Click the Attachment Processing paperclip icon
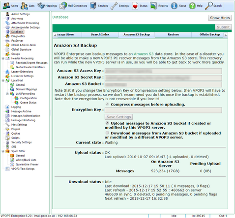 7,23
